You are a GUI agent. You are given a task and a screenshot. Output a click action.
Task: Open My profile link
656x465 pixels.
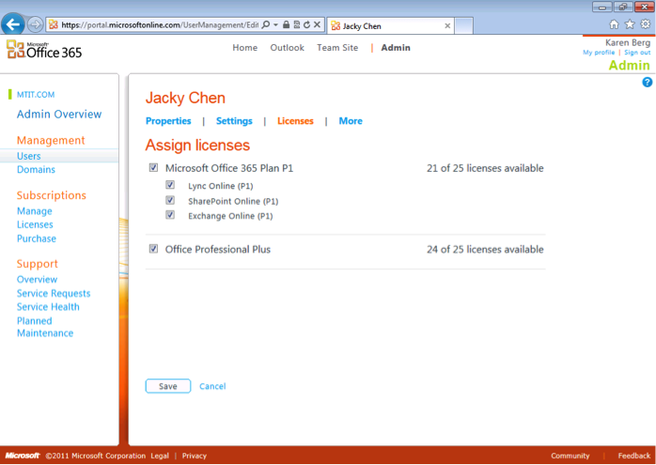point(599,53)
